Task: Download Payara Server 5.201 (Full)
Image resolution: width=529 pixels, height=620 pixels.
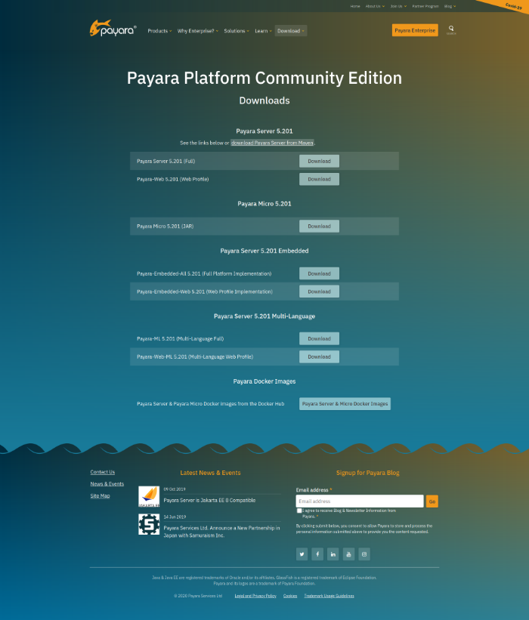Action: (319, 162)
